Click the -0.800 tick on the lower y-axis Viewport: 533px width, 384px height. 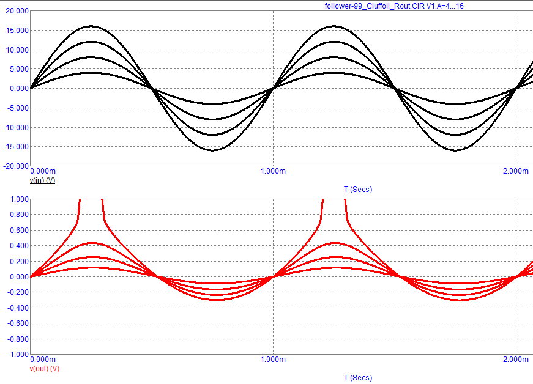coord(18,339)
